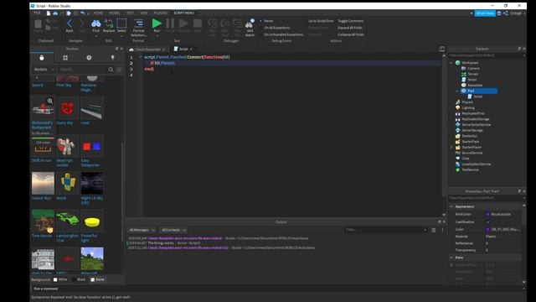
Task: Open Toolbox Marketplace tab (bag icon)
Action: (42, 58)
